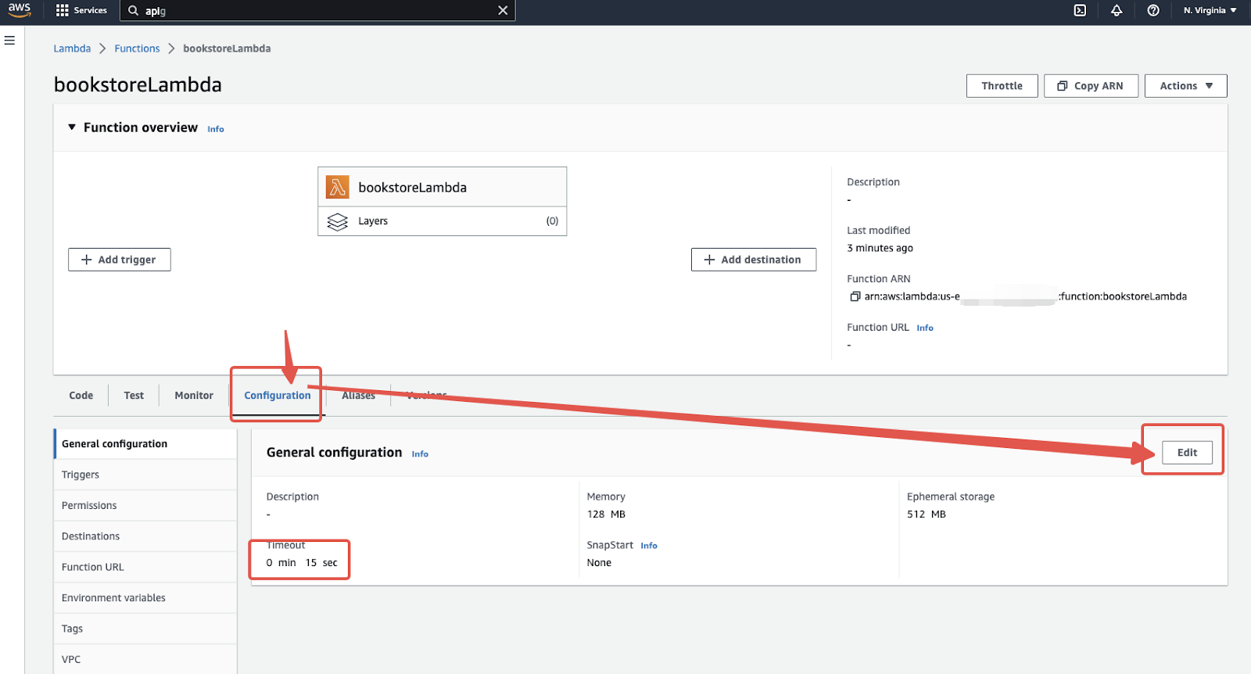
Task: Launch the CloudShell terminal icon
Action: point(1080,10)
